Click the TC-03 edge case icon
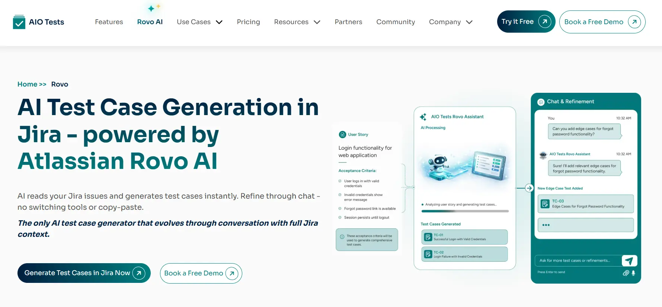 (x=545, y=204)
